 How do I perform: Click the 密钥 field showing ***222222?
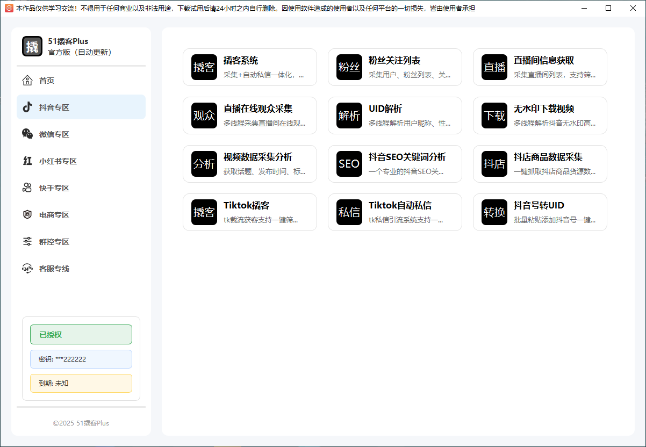pos(81,359)
